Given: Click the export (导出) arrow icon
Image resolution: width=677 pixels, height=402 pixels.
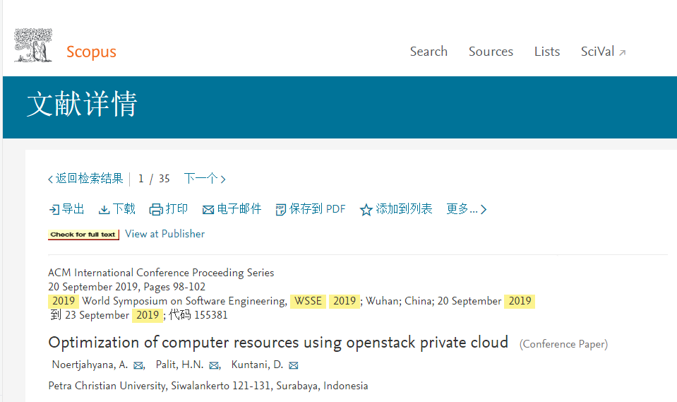Looking at the screenshot, I should [54, 210].
